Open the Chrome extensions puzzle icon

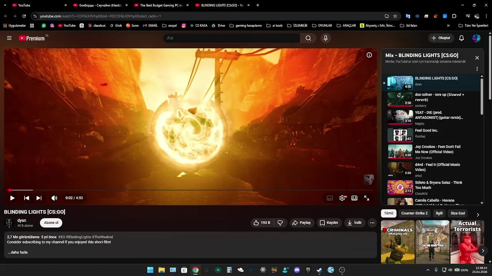coord(454,16)
